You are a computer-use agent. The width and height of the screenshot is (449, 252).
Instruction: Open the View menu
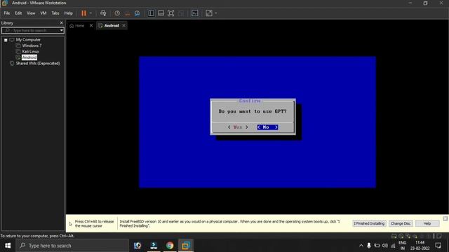click(x=31, y=13)
